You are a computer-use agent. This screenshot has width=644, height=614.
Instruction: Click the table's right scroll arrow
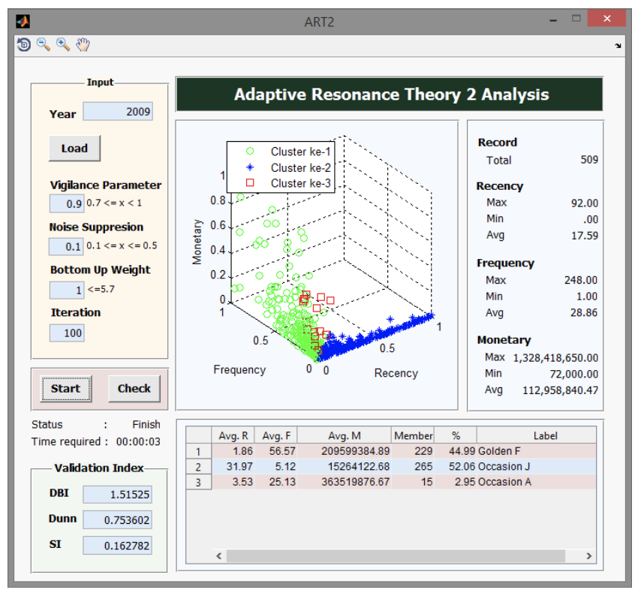point(589,556)
